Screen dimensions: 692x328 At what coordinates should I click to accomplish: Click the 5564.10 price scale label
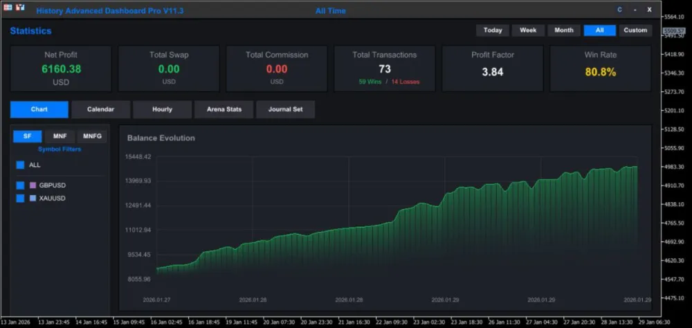click(674, 17)
